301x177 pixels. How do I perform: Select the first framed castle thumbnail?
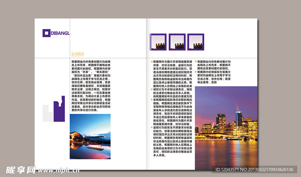click(158, 42)
